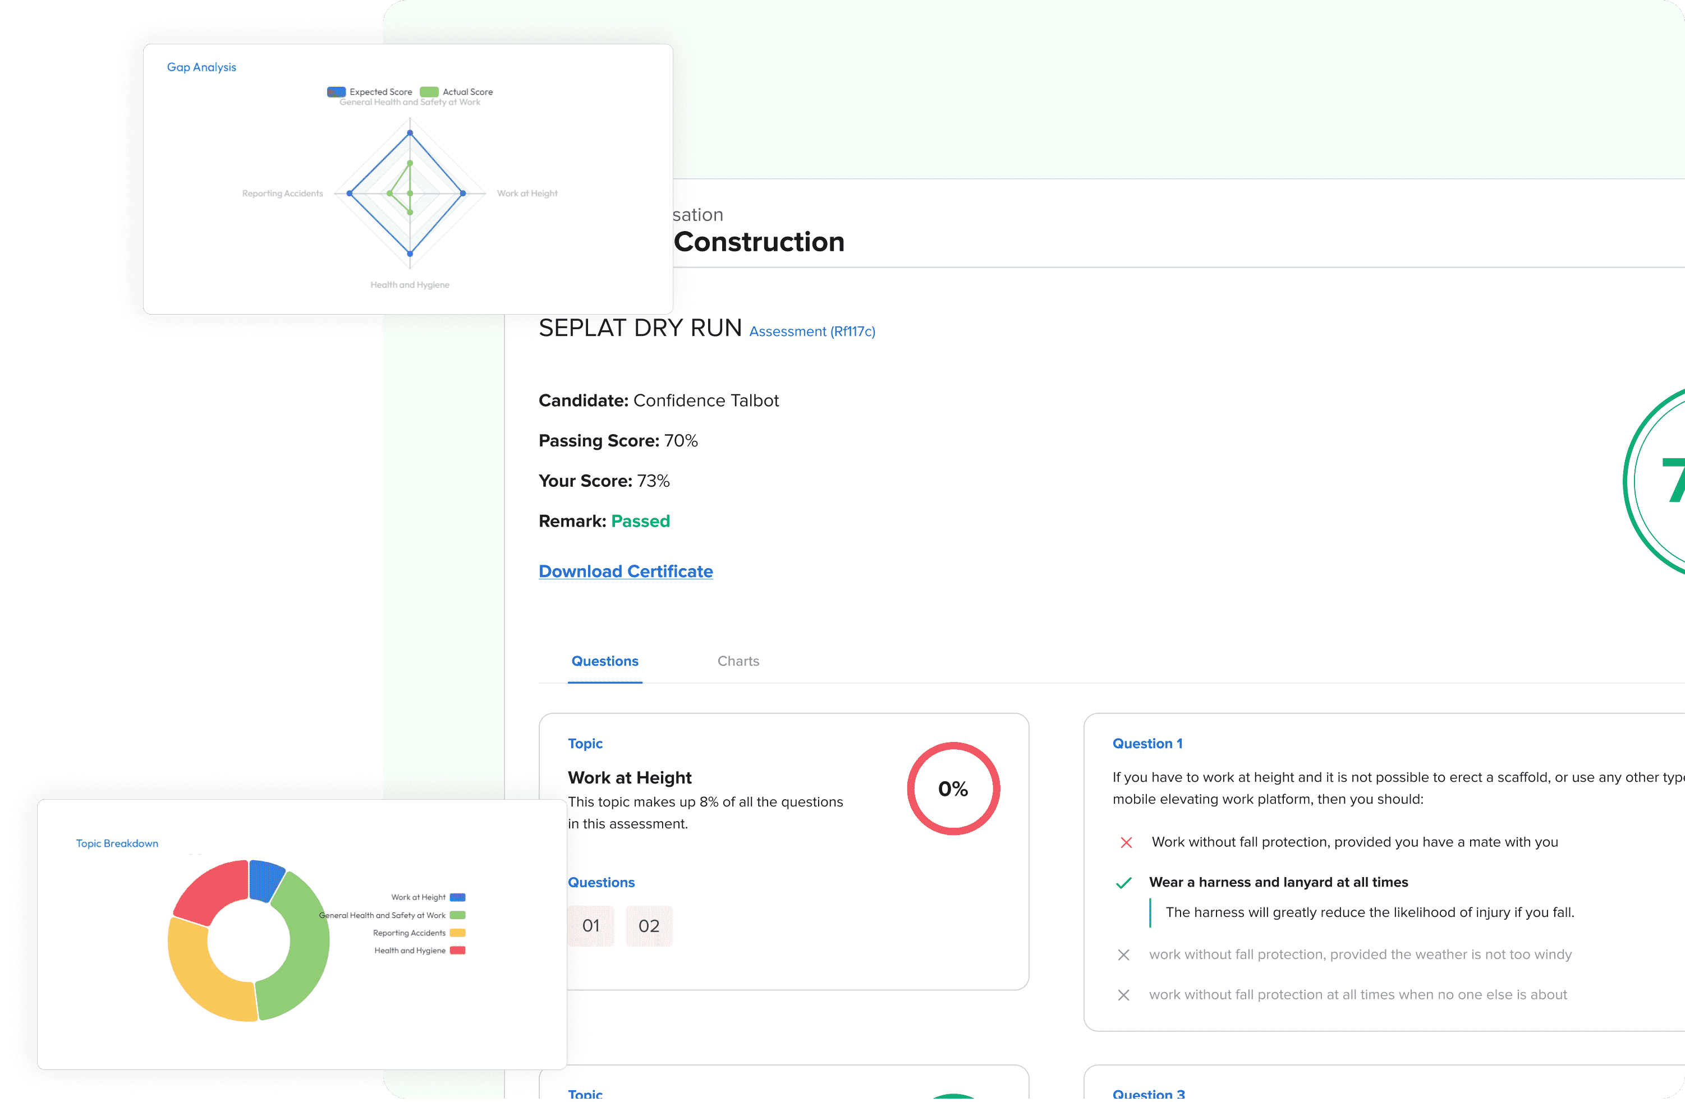Select question 02 in Work at Height
The height and width of the screenshot is (1102, 1685).
(x=649, y=926)
